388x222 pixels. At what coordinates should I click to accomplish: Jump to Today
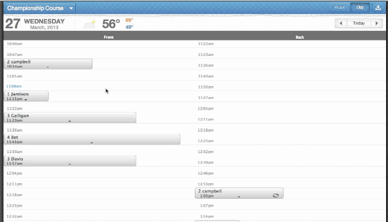pyautogui.click(x=359, y=23)
